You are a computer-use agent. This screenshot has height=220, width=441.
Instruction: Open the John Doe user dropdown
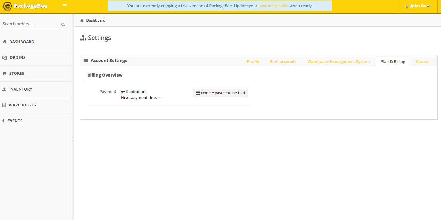coord(419,6)
